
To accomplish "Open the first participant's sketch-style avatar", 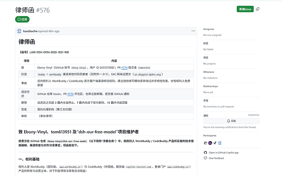I will (x=206, y=143).
